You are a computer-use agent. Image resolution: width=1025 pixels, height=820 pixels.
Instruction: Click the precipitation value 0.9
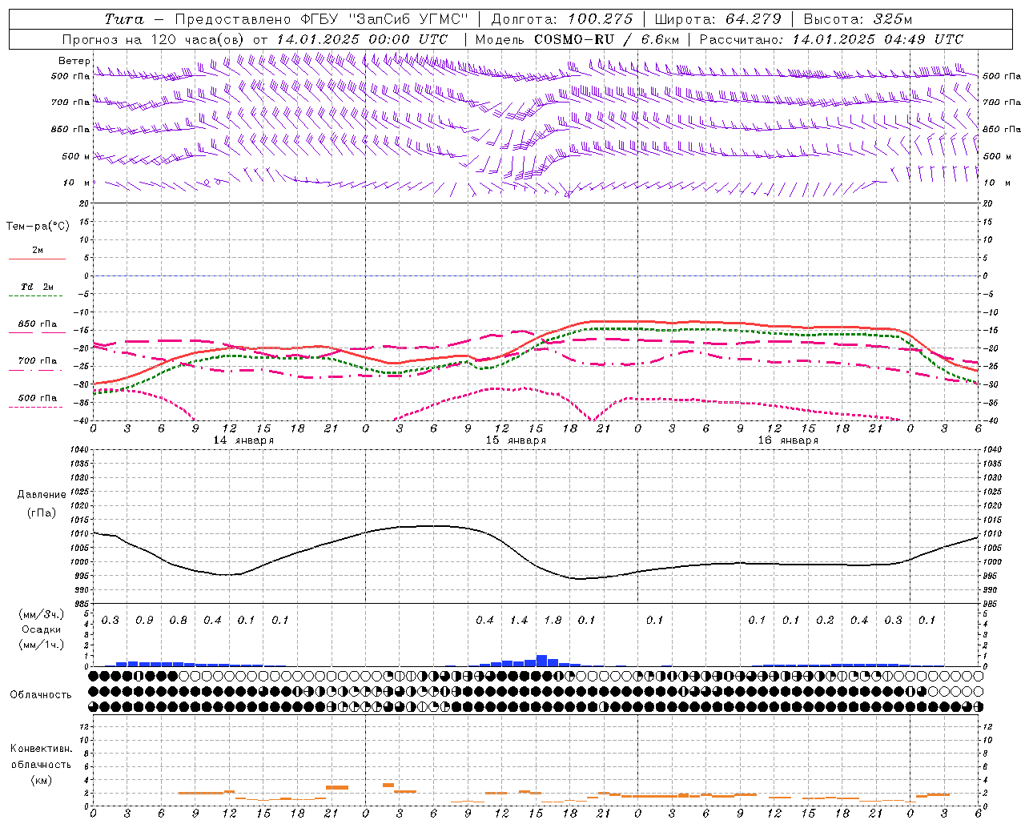(144, 621)
